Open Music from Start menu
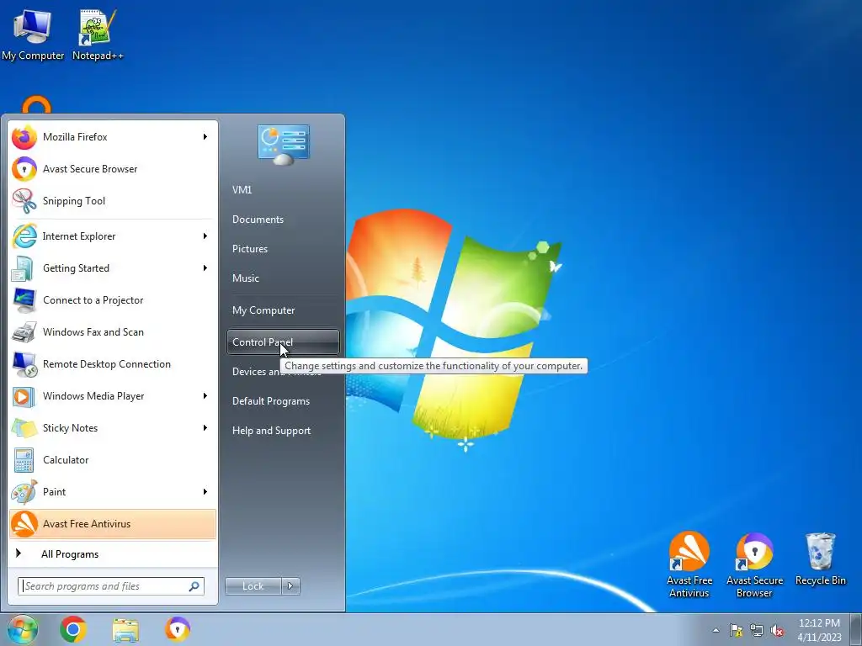Viewport: 862px width, 646px height. click(283, 278)
